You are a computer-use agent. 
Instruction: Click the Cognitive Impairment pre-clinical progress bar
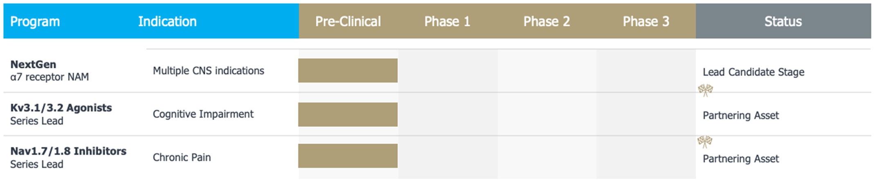(348, 115)
